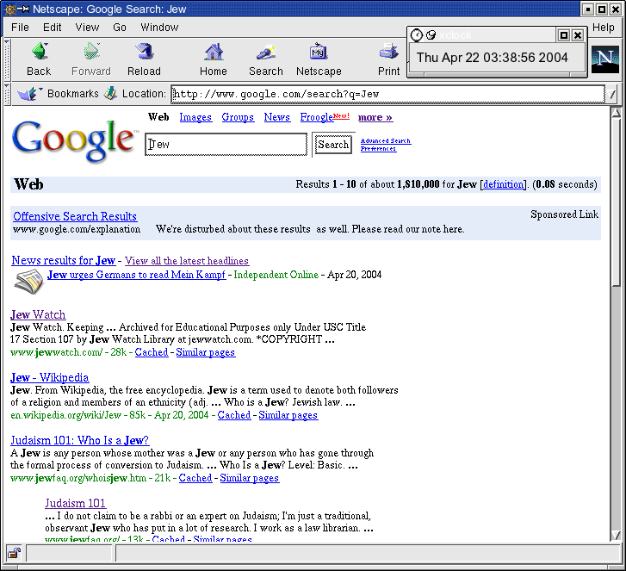
Task: Click the vertical scrollbar up arrow
Action: [x=616, y=113]
